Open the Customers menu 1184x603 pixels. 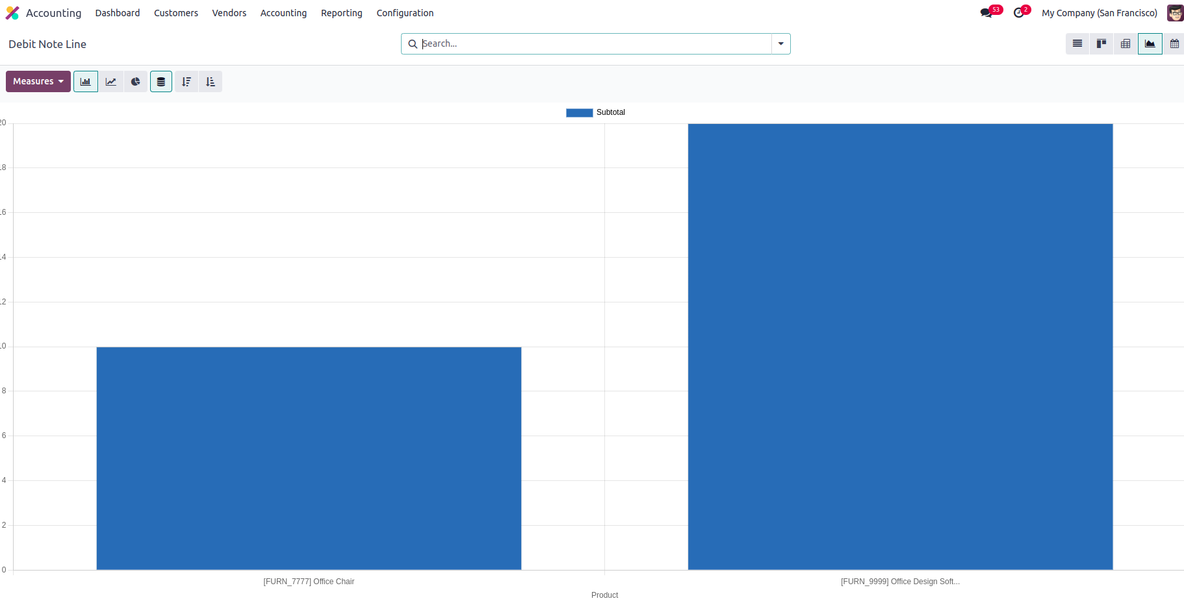pyautogui.click(x=176, y=13)
